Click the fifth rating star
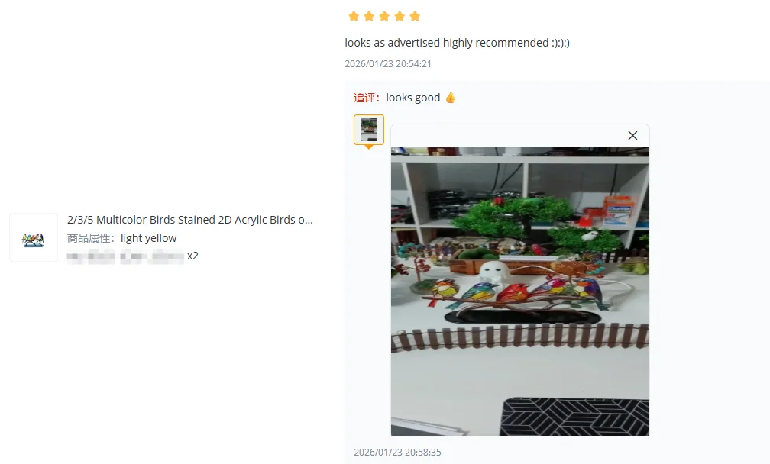Screen dimensions: 770x464 point(415,16)
